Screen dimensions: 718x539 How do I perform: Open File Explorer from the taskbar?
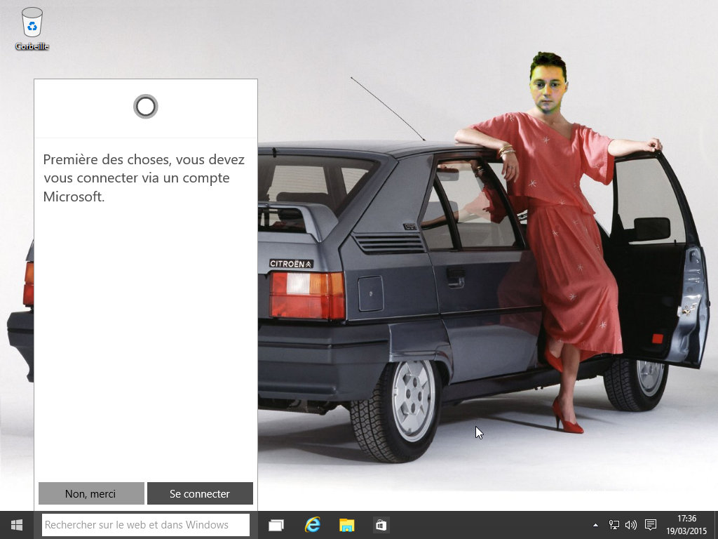(x=346, y=525)
